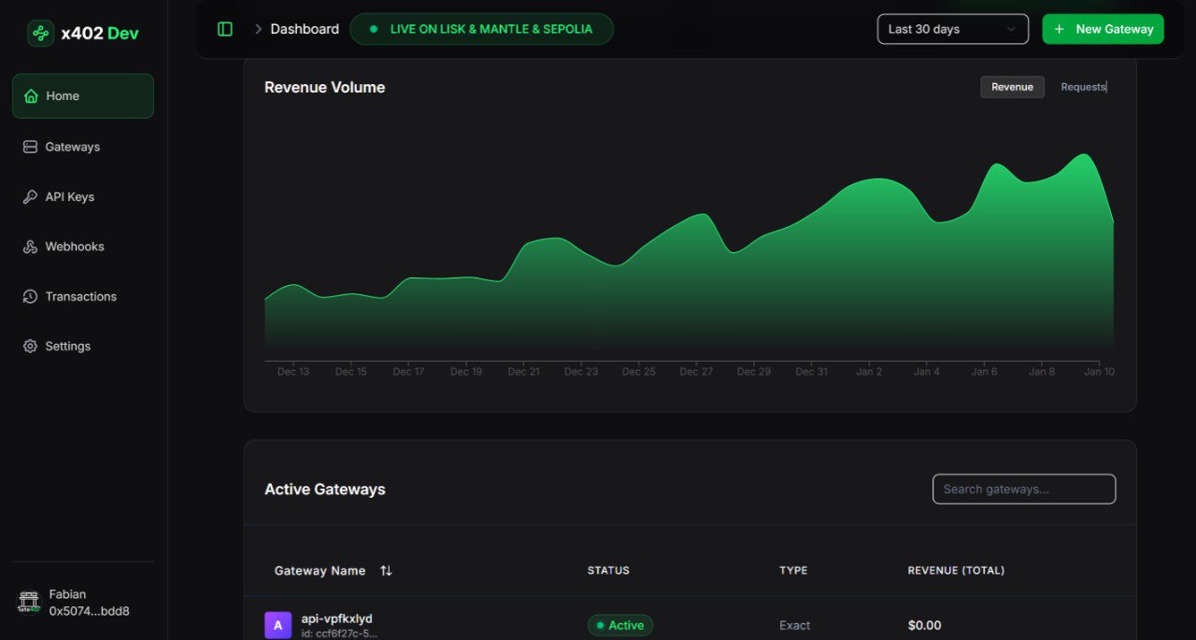Click Fabian's avatar icon in sidebar

(29, 603)
